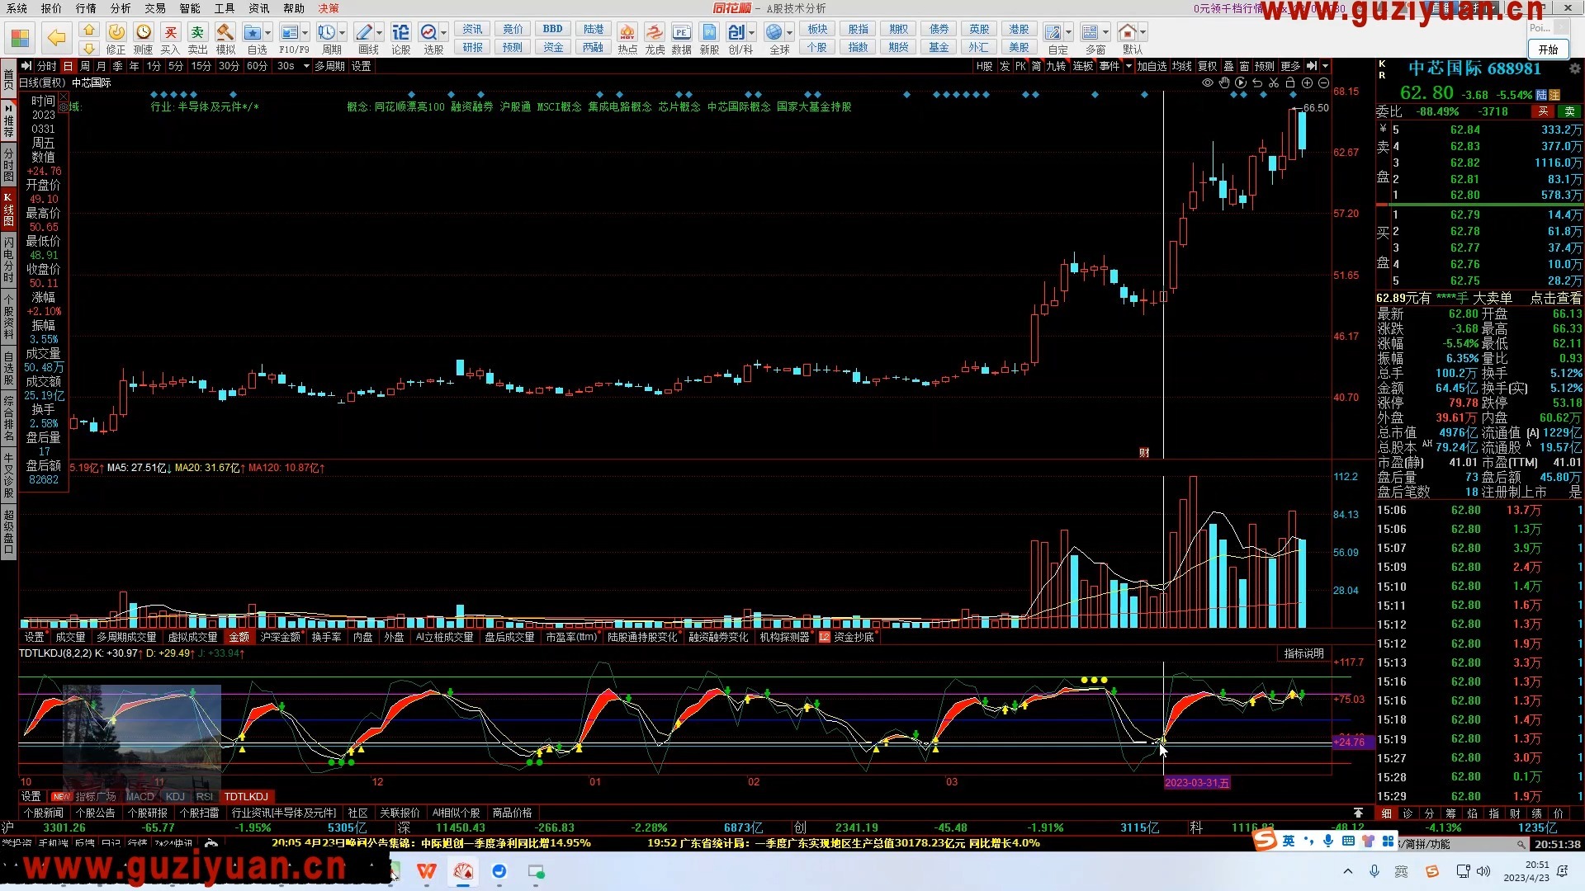Click the 加自选 button
Screen dimensions: 1585x891
[1152, 66]
